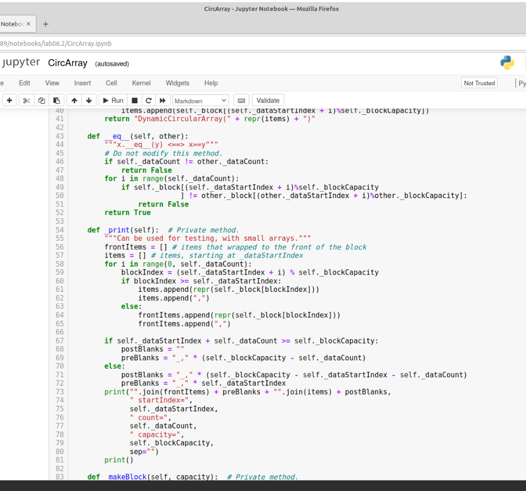The height and width of the screenshot is (491, 526).
Task: Restart kernel and run all cells icon
Action: (x=164, y=100)
